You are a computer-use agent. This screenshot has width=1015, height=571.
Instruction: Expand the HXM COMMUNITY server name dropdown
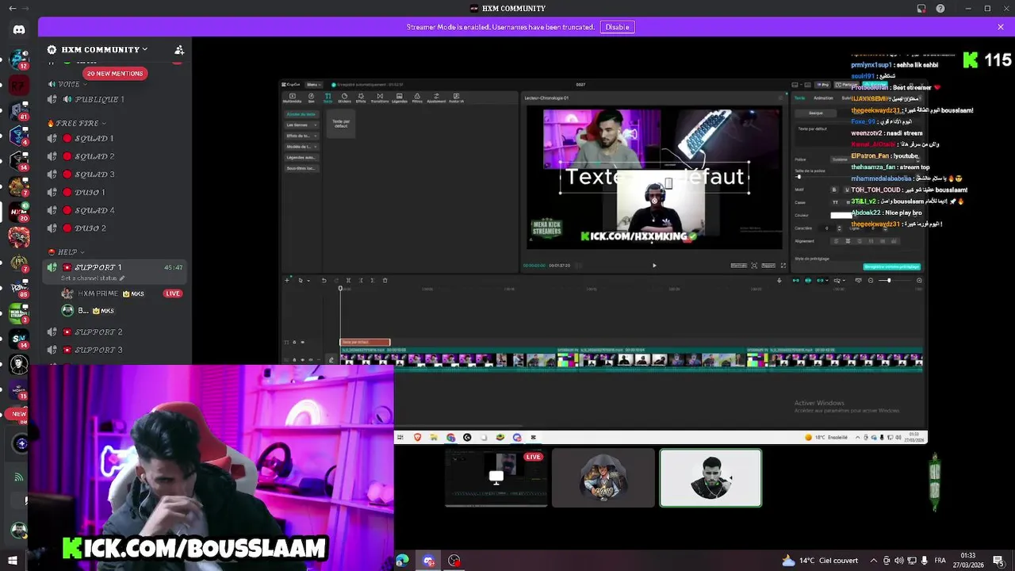click(104, 49)
